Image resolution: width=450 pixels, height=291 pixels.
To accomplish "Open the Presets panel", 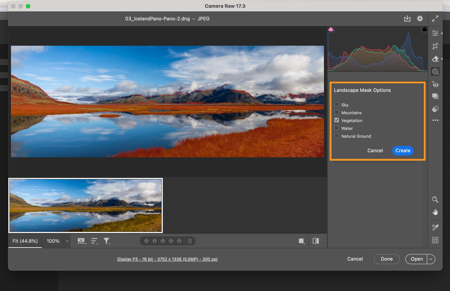I will (435, 96).
